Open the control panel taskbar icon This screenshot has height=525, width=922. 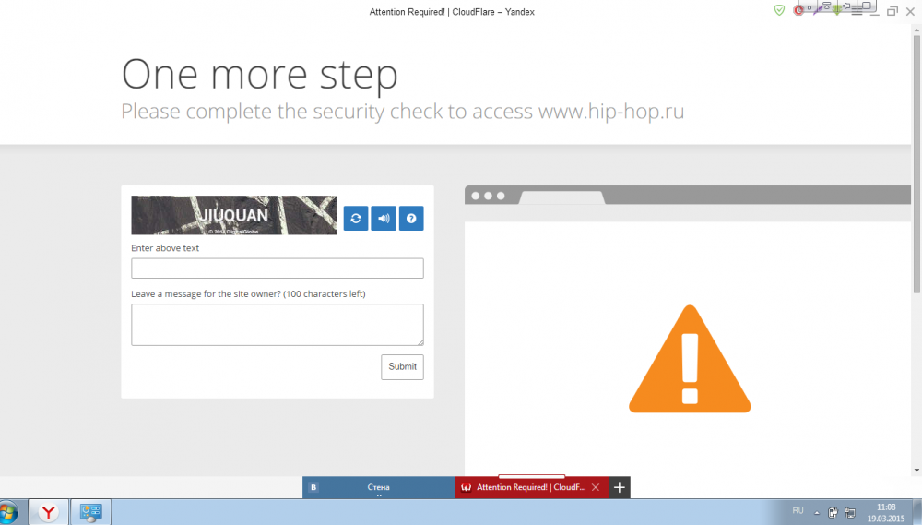point(90,513)
